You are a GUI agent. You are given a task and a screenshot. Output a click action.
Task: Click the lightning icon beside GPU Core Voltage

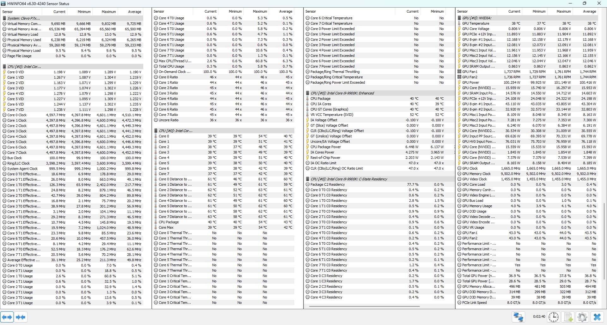click(459, 29)
